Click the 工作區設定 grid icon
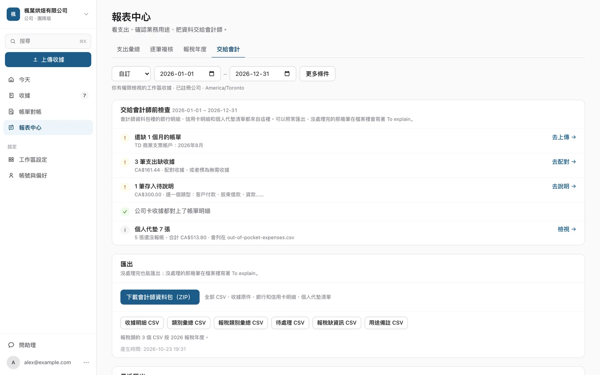This screenshot has width=600, height=375. (x=11, y=160)
